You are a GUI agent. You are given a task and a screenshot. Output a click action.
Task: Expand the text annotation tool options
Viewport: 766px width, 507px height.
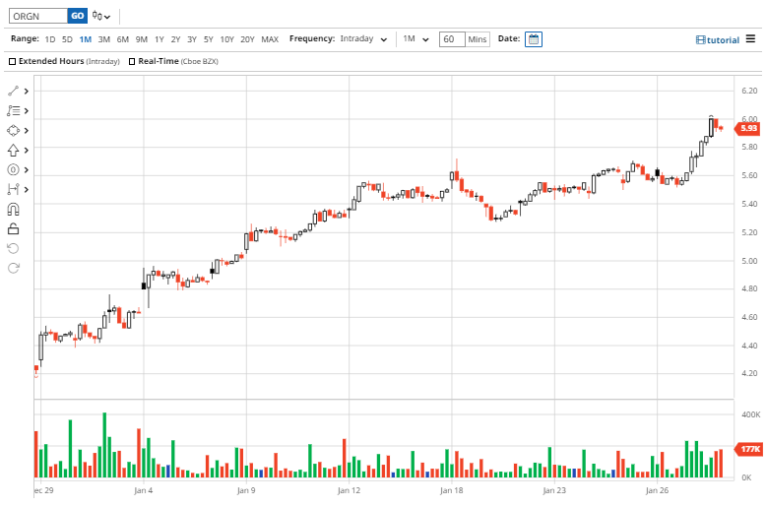pos(27,111)
